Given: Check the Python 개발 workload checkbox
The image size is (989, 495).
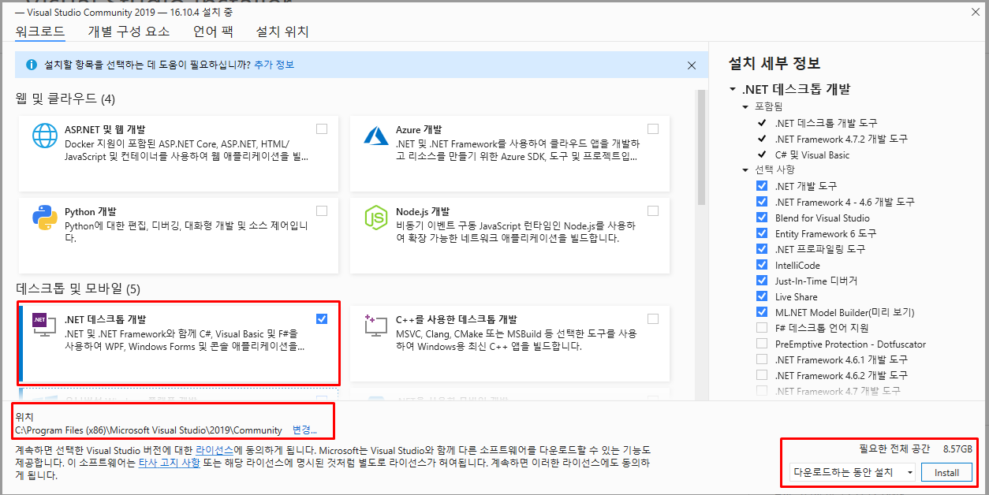Looking at the screenshot, I should point(322,210).
